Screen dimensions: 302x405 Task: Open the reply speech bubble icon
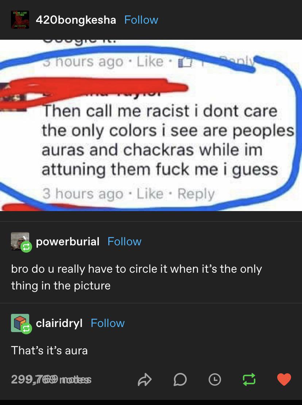(180, 380)
